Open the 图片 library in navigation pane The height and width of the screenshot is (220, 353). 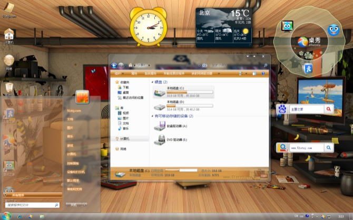123,118
